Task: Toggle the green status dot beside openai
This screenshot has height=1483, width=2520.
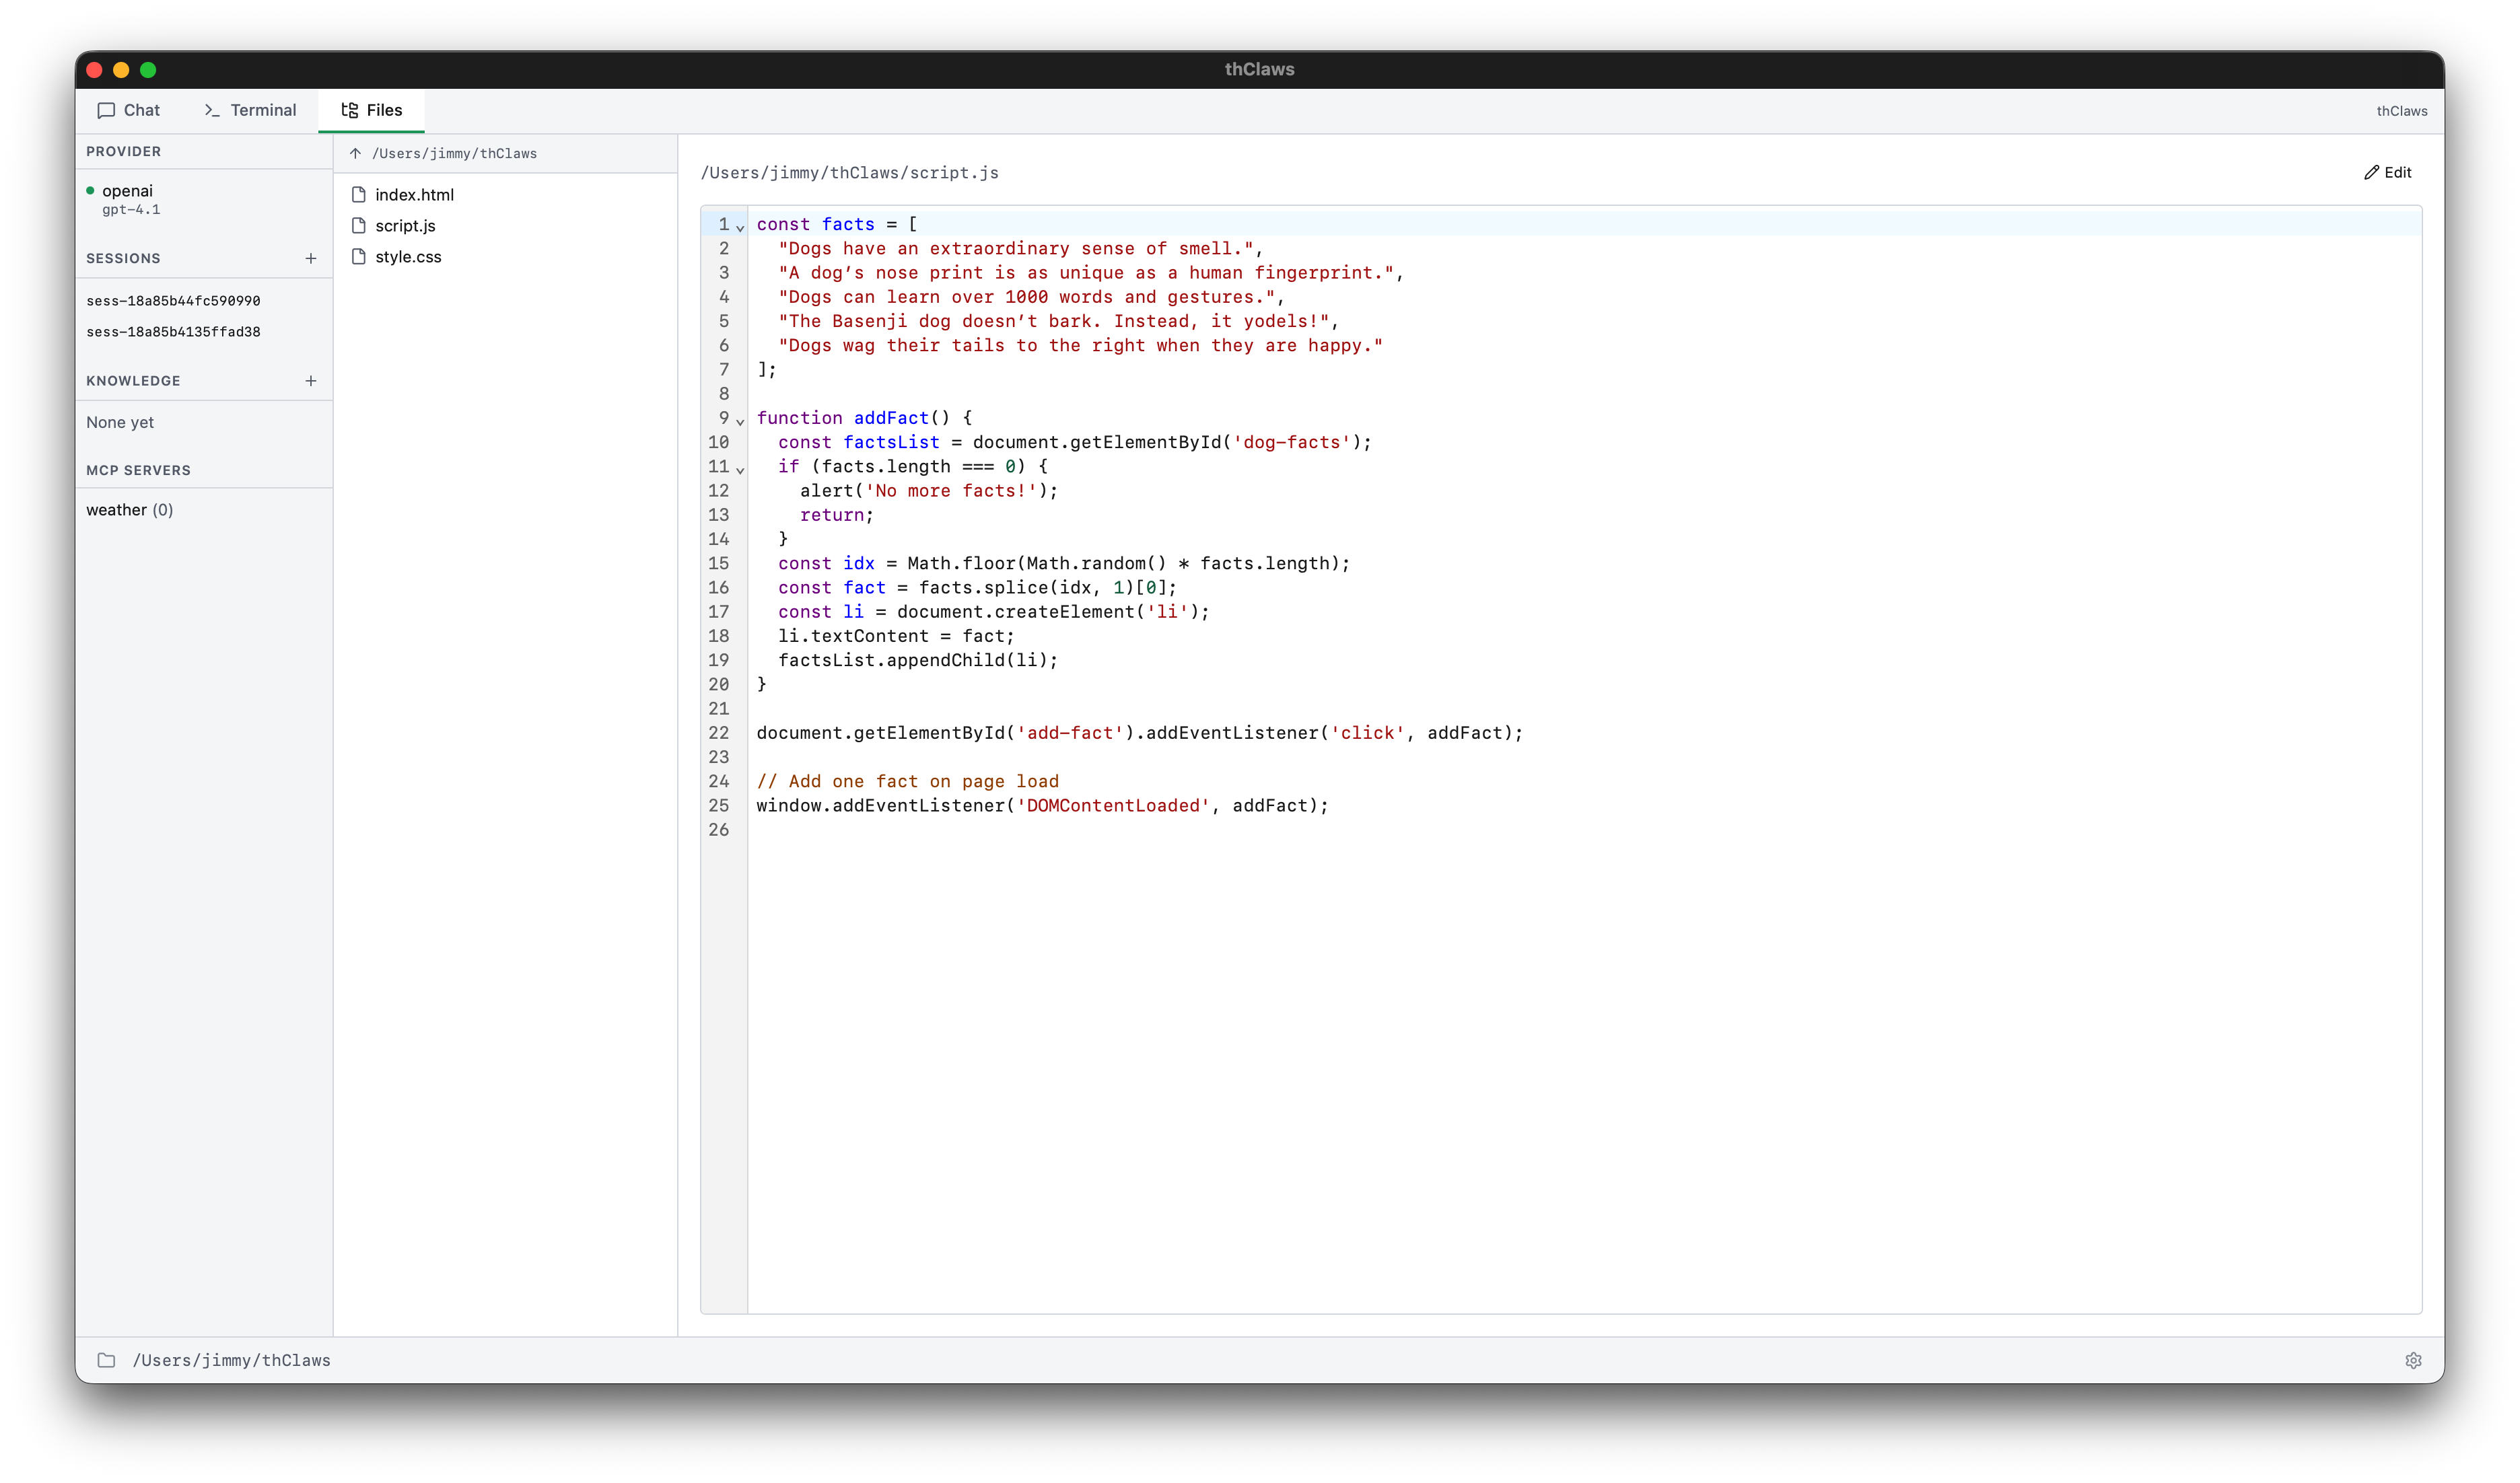Action: 91,190
